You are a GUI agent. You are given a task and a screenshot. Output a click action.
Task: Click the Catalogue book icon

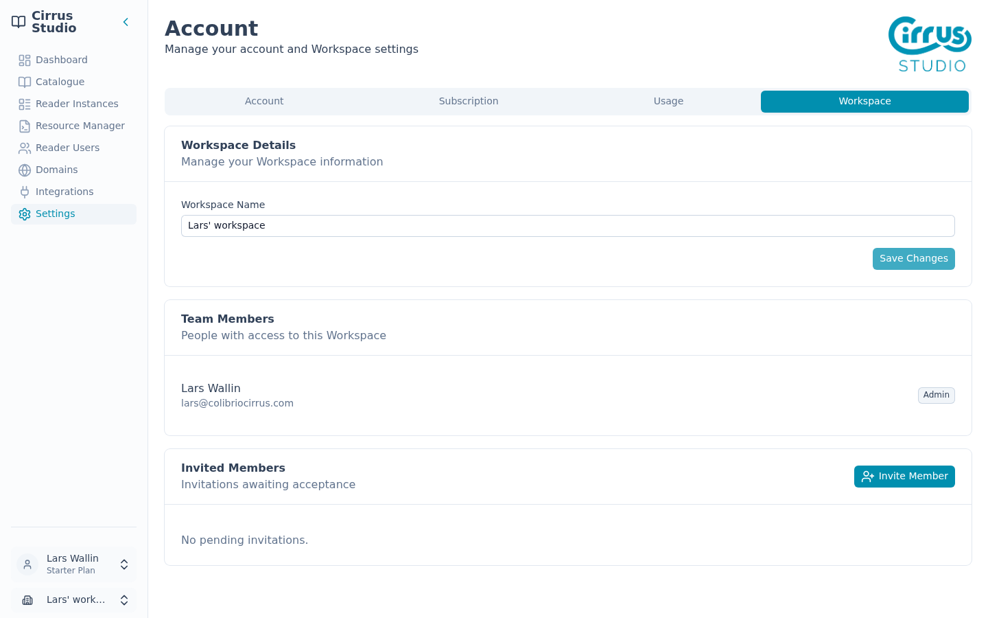pyautogui.click(x=25, y=82)
